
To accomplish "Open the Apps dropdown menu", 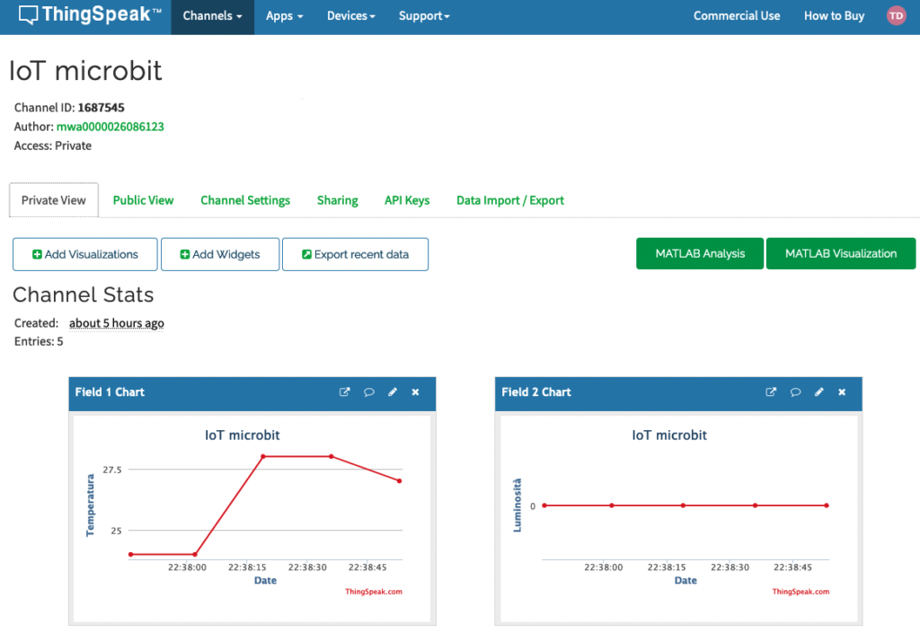I will pos(284,16).
